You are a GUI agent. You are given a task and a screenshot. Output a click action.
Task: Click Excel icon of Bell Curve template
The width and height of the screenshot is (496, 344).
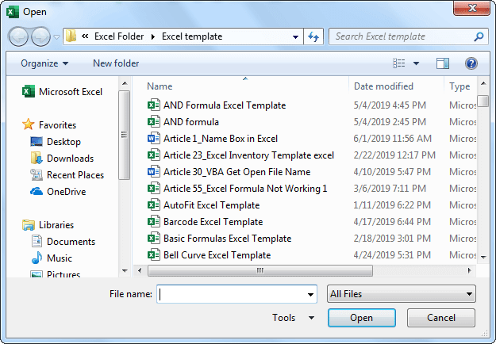[x=154, y=255]
